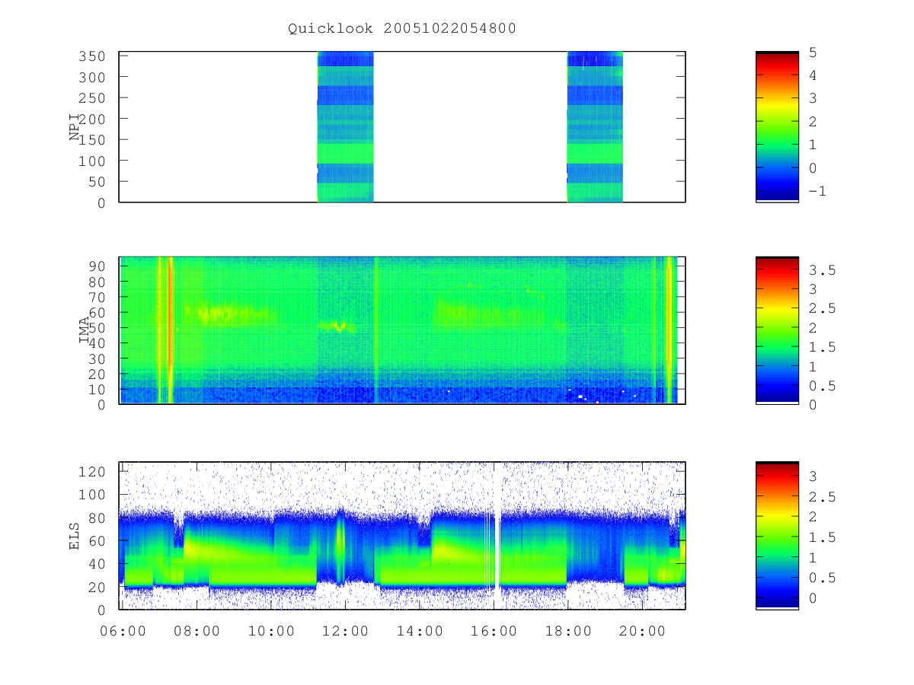
Task: Click the 60 tick on ELS axis
Action: coord(99,541)
